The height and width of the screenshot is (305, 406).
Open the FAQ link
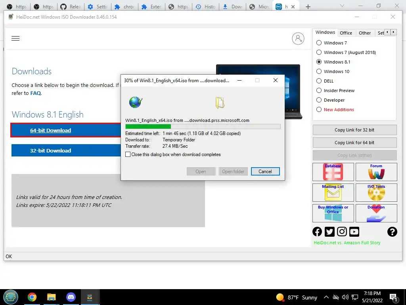(x=35, y=93)
